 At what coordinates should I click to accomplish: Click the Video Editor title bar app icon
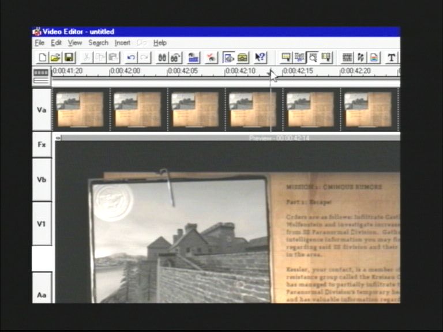[x=37, y=31]
